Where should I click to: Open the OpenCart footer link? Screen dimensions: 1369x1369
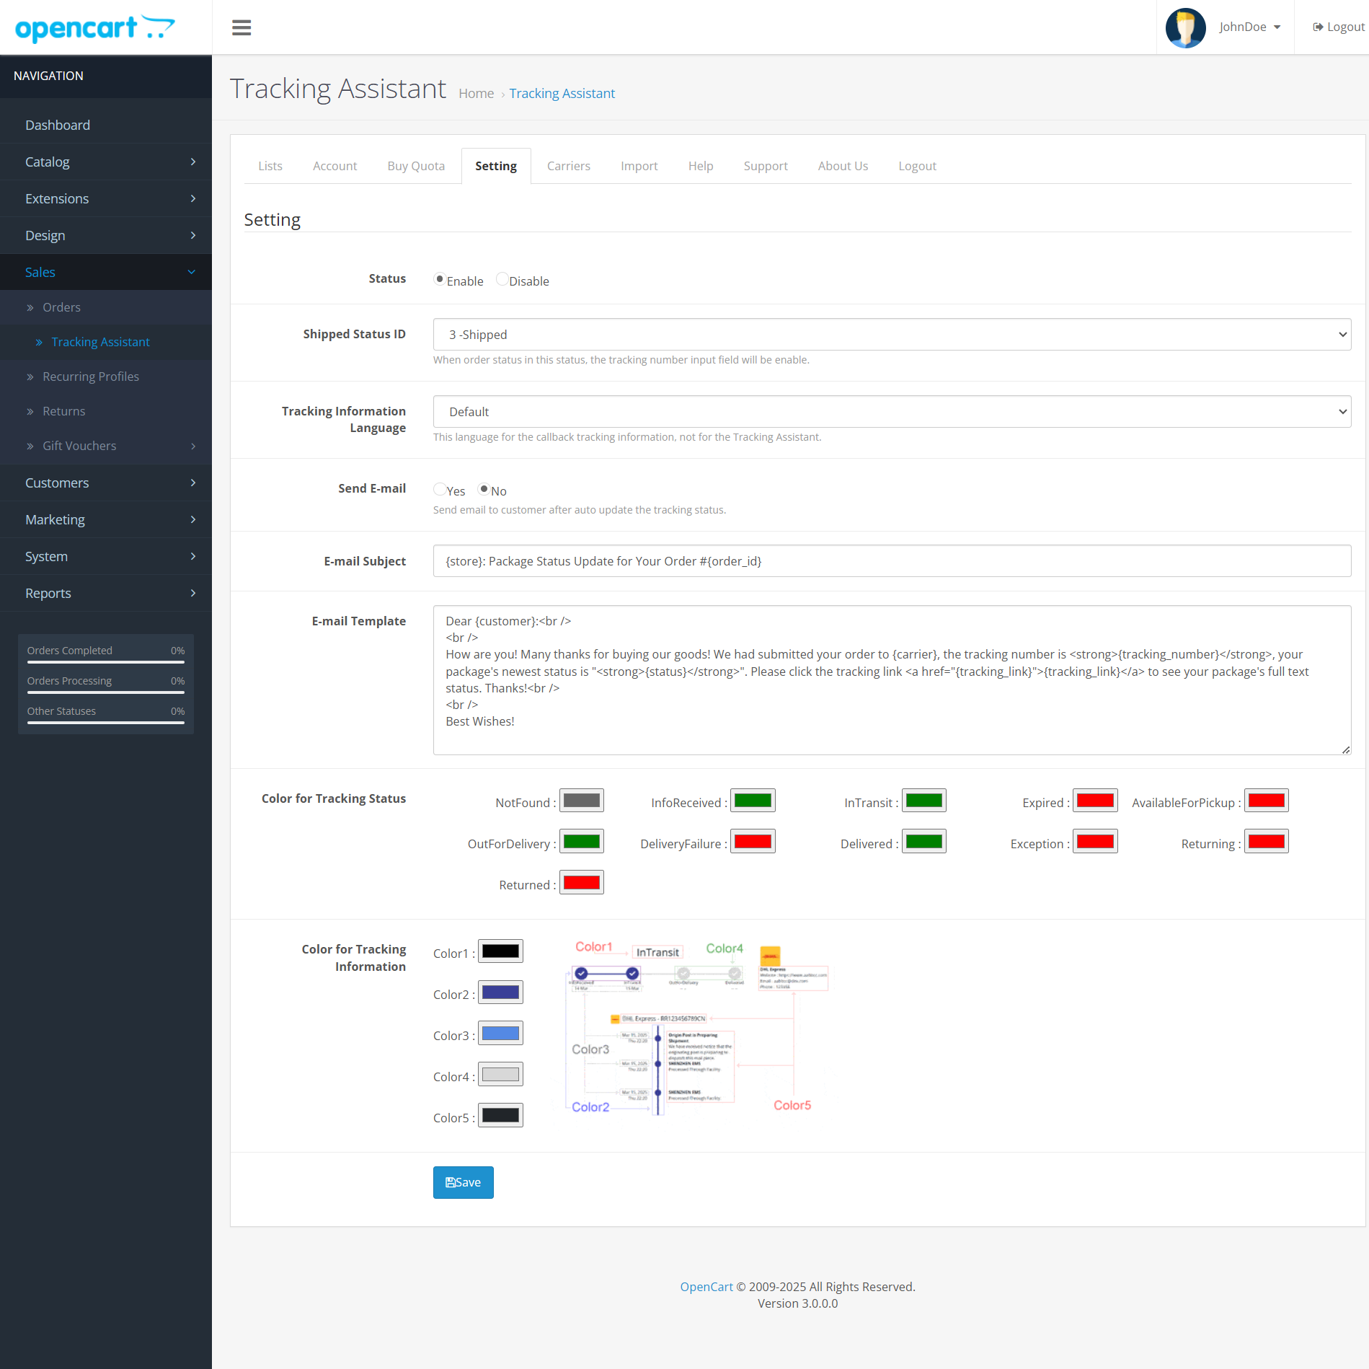706,1287
